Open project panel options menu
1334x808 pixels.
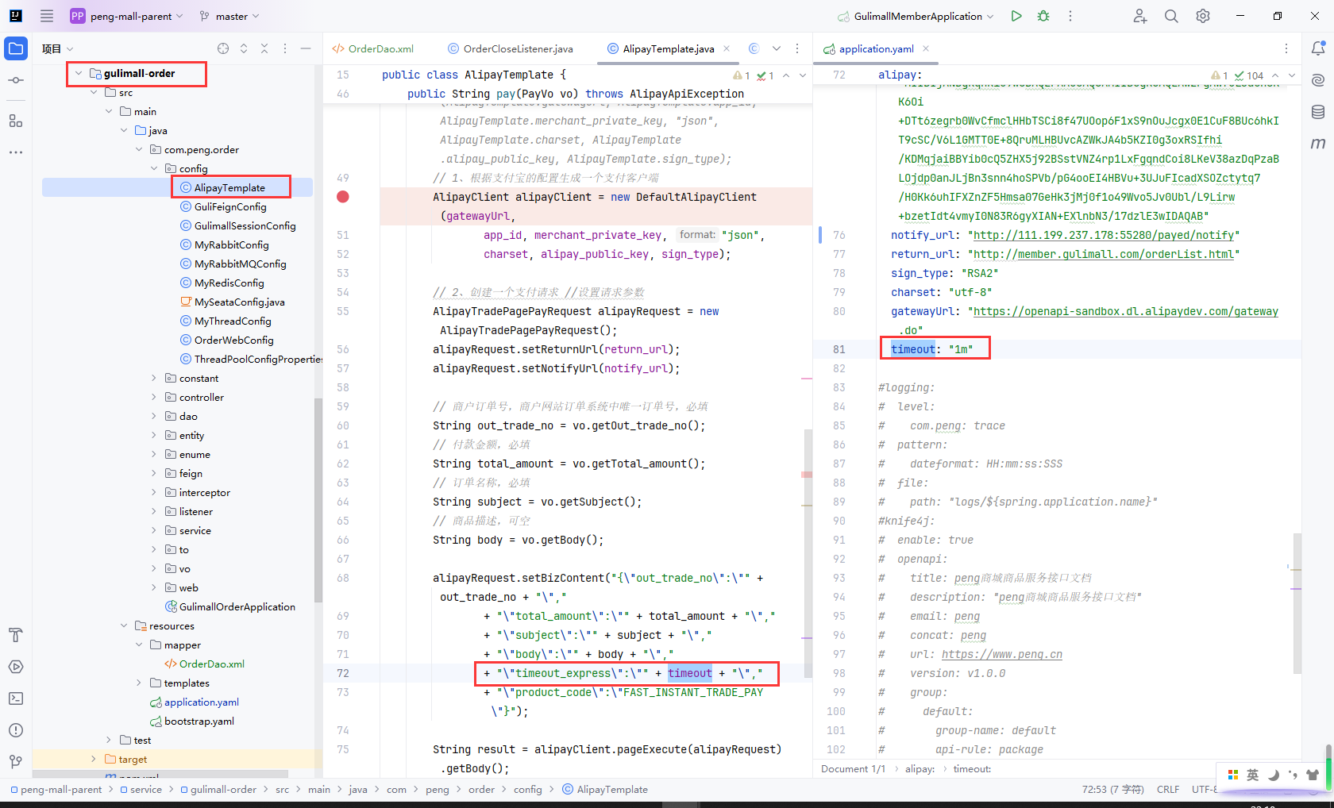(285, 48)
